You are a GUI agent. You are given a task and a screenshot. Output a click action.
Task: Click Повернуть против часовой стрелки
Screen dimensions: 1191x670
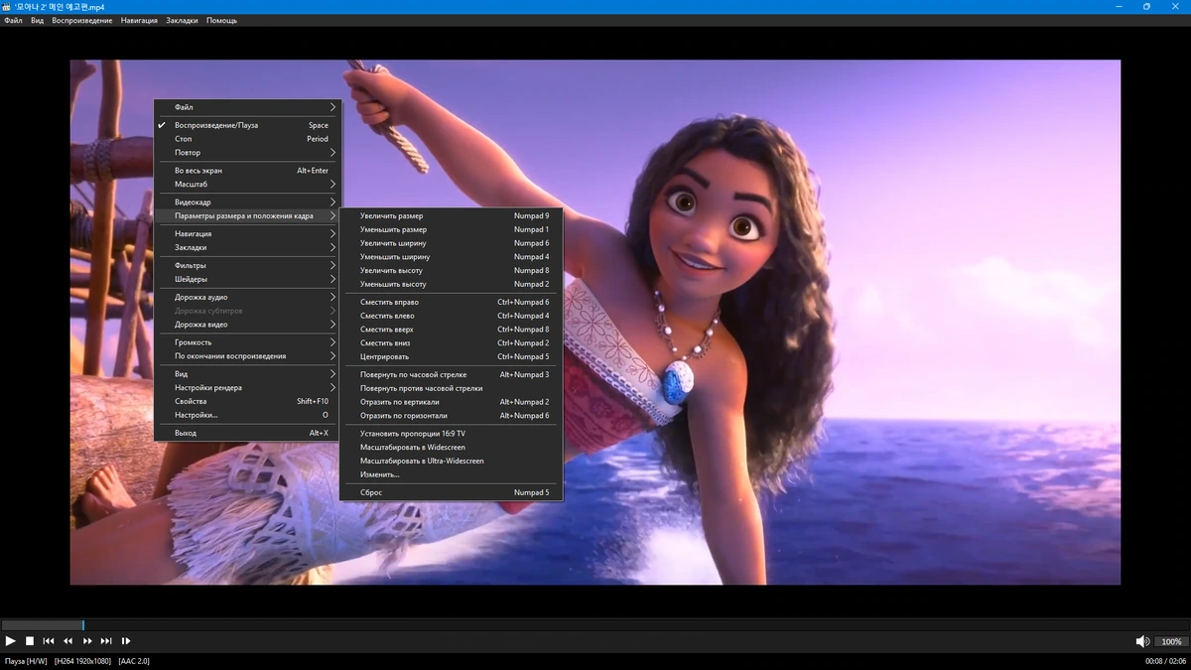(452, 388)
